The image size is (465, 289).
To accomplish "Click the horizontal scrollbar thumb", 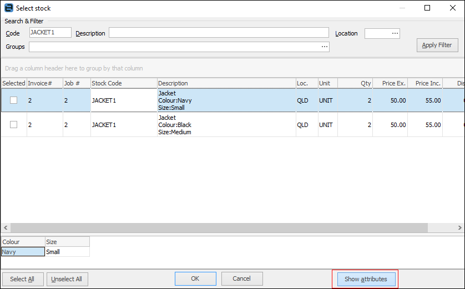I will click(x=219, y=227).
